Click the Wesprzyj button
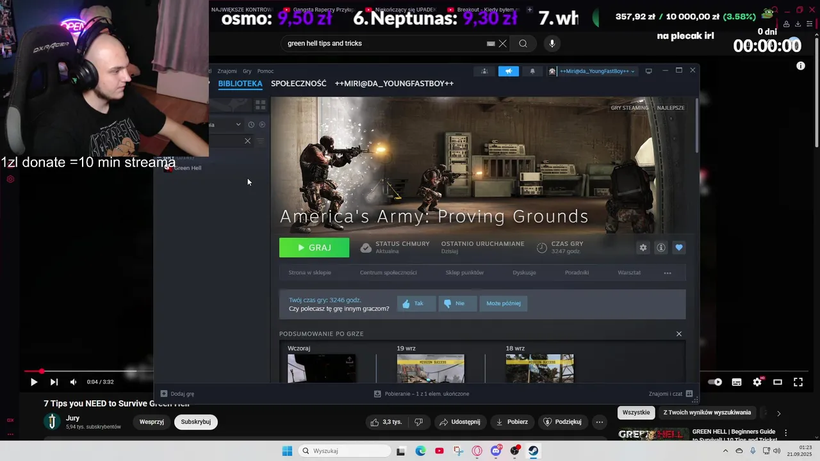820x461 pixels. point(152,422)
